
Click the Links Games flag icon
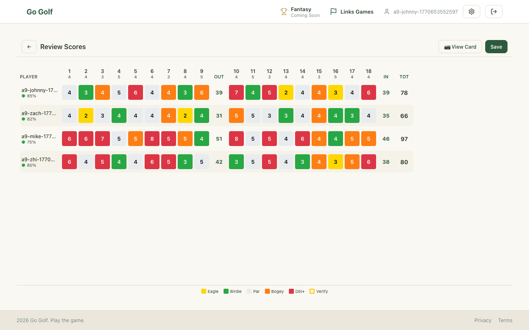coord(333,12)
